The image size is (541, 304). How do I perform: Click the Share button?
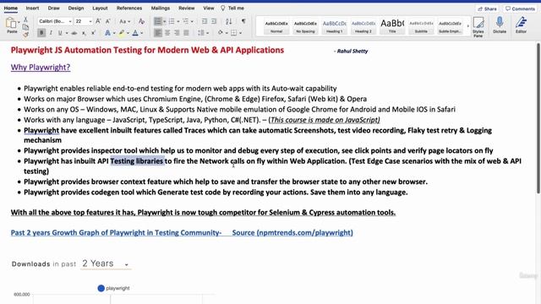487,8
